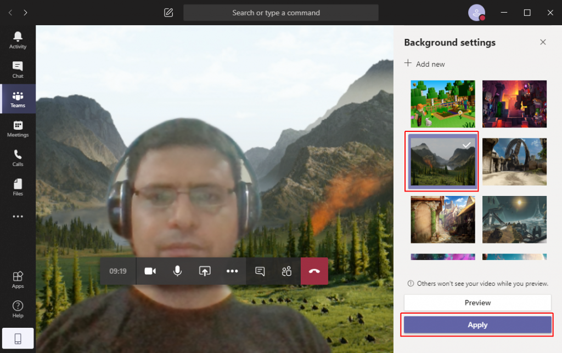Select the Halo ring ruins background
This screenshot has width=562, height=353.
(514, 161)
